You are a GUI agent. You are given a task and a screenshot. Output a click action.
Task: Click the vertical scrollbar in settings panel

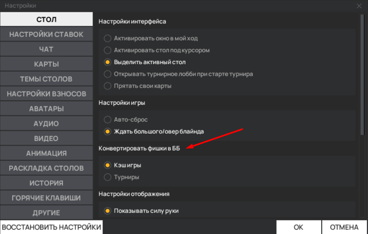362,75
